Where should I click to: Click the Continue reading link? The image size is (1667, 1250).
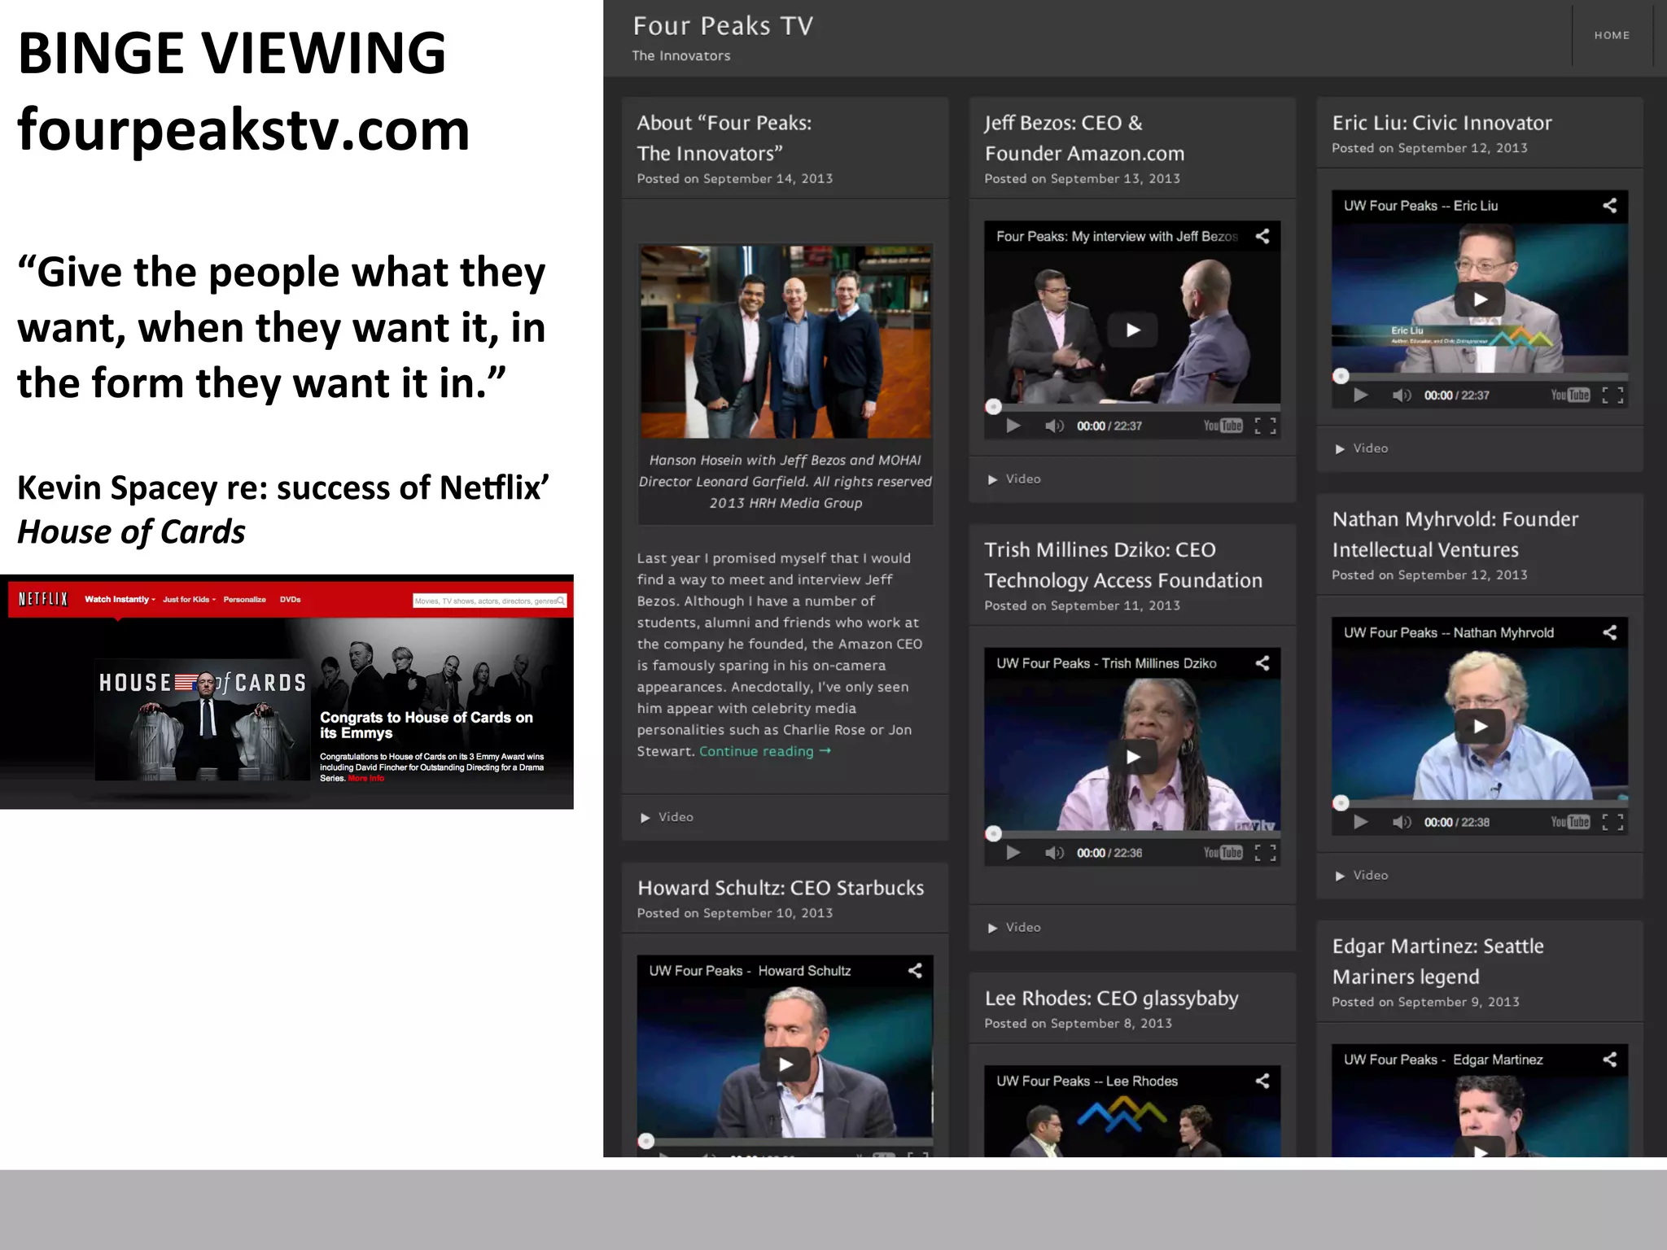pos(765,751)
